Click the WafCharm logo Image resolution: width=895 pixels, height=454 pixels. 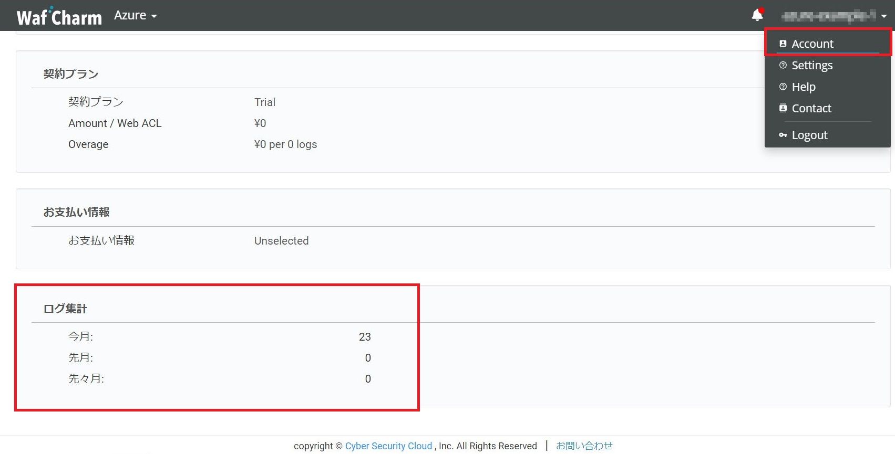pos(59,16)
